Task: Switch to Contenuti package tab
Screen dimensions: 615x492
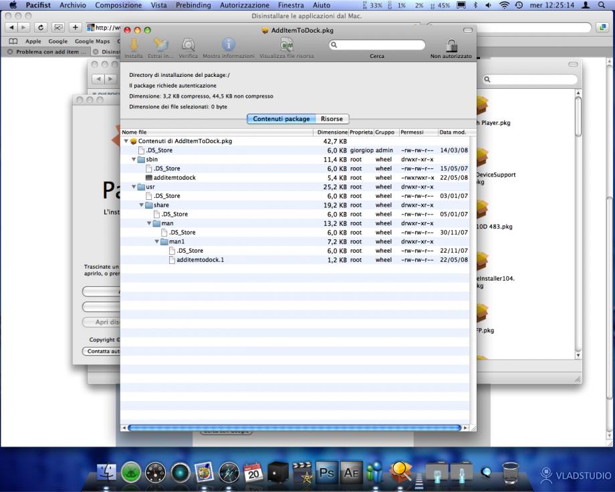Action: [281, 119]
